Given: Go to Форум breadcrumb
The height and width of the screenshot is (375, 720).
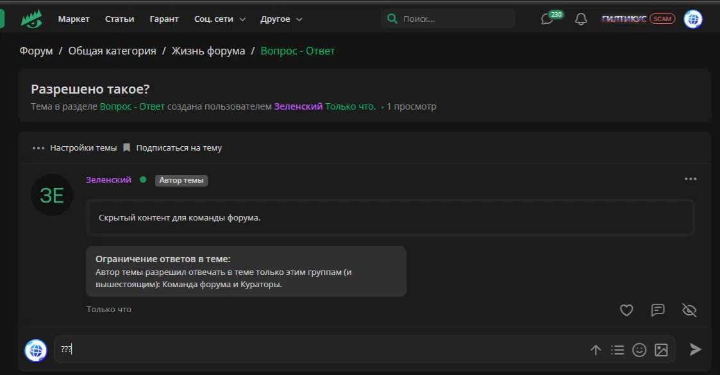Looking at the screenshot, I should click(x=36, y=51).
